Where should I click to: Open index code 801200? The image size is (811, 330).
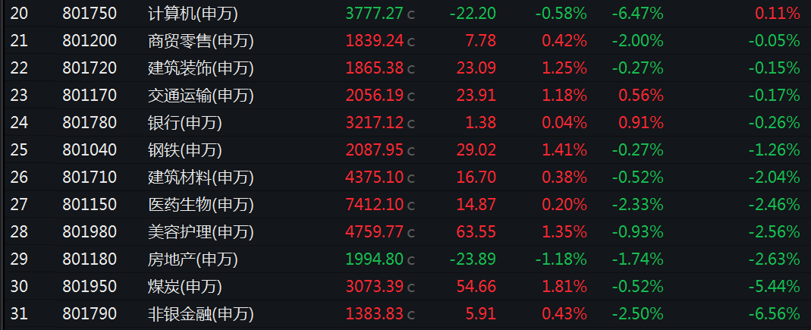[x=90, y=41]
